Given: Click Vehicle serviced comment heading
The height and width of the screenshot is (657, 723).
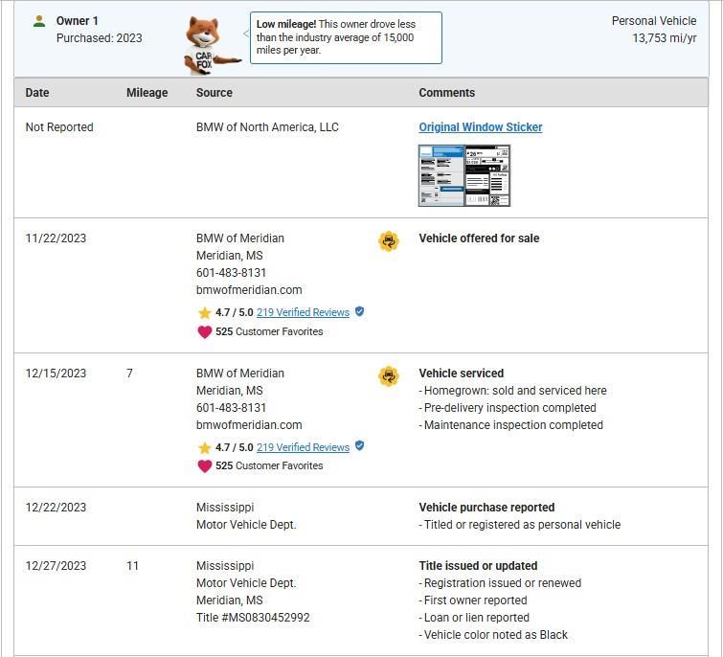Looking at the screenshot, I should (462, 374).
